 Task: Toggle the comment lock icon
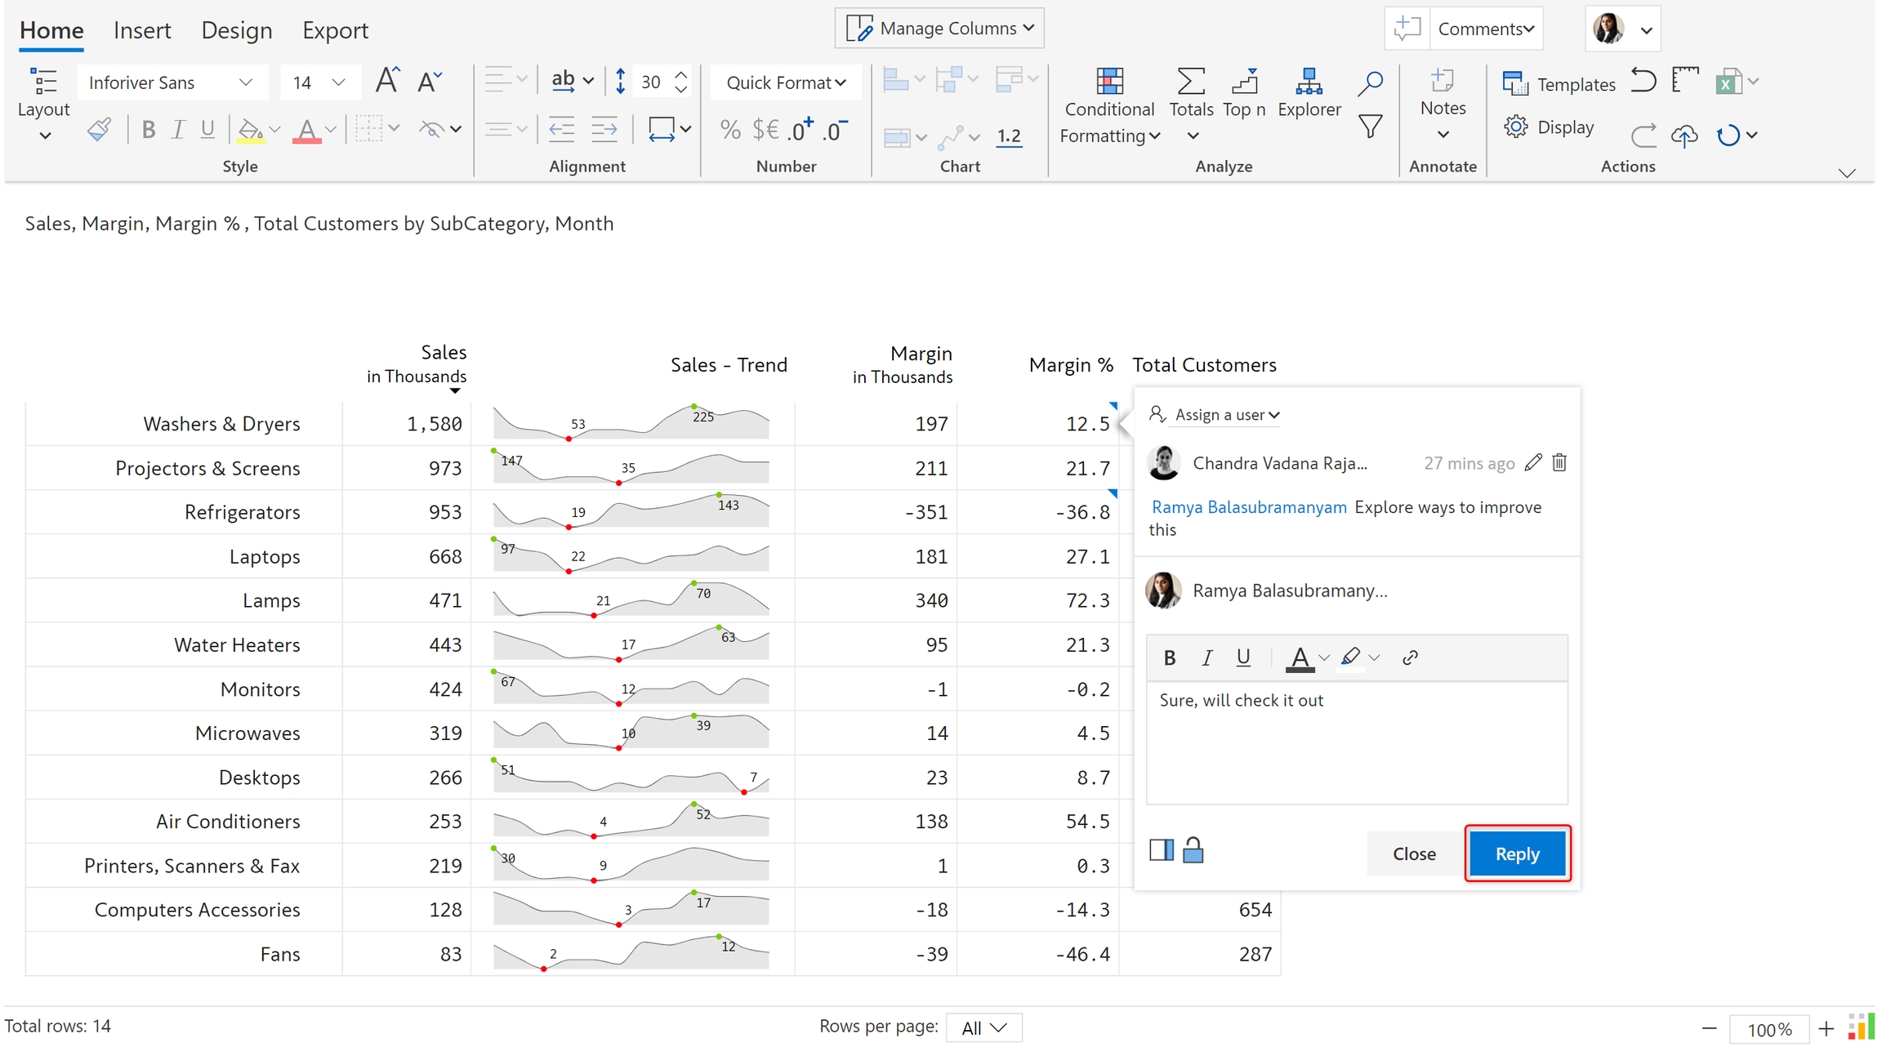click(x=1193, y=851)
